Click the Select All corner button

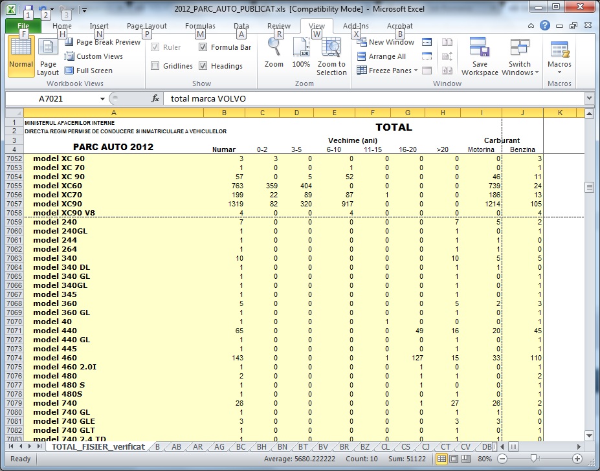click(x=14, y=113)
